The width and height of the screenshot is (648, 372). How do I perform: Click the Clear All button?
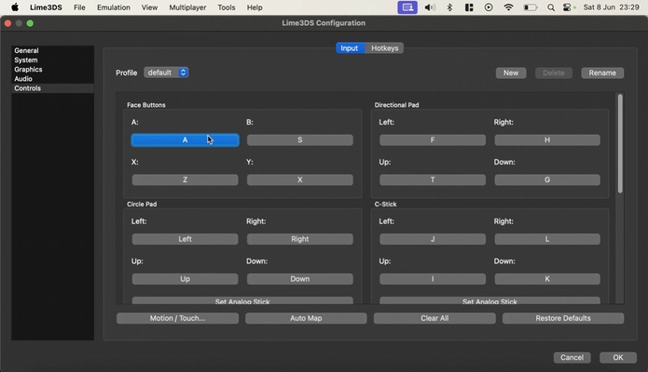(434, 318)
